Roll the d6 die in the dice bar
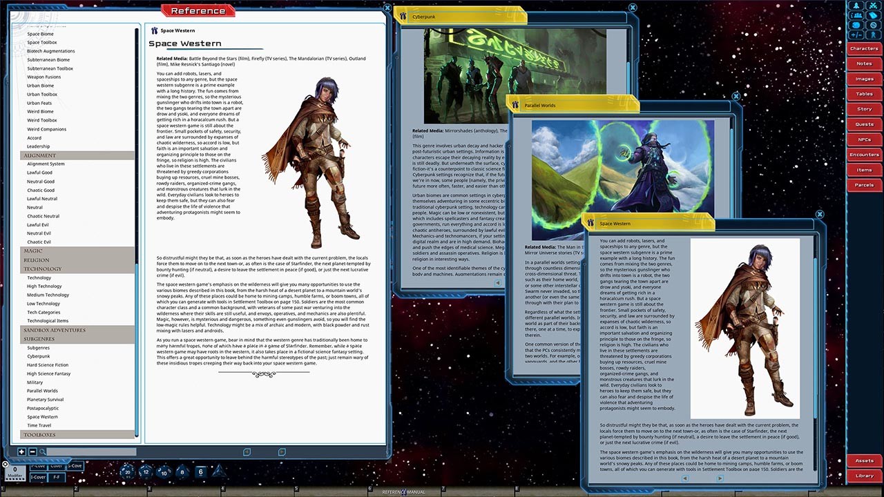Viewport: 884px width, 497px height. click(x=201, y=471)
